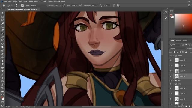The height and width of the screenshot is (108, 192).
Task: Select the Clone Stamp tool
Action: (x=2, y=47)
